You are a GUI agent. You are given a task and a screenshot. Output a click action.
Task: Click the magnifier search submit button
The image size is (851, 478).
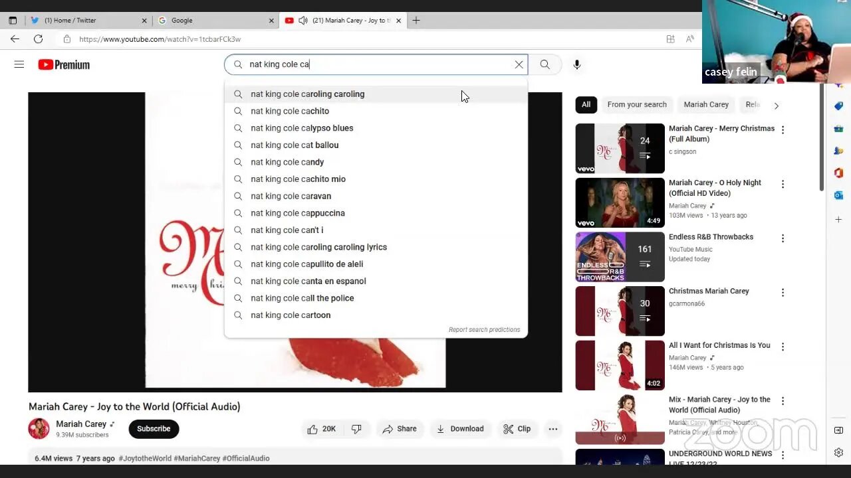545,64
